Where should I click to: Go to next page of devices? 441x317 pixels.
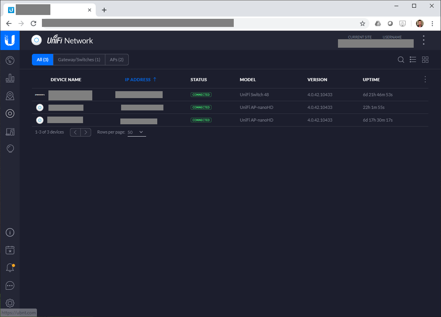(x=86, y=132)
